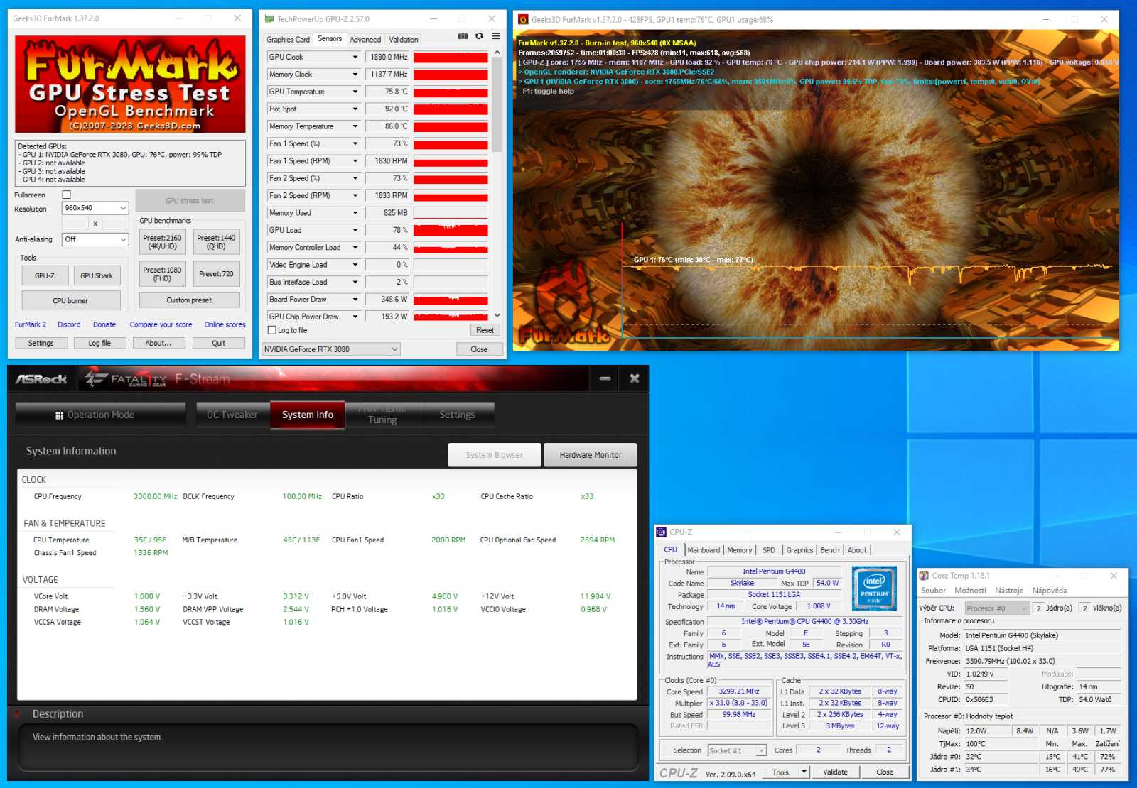Switch to GPU-Z Validation tab
Image resolution: width=1137 pixels, height=788 pixels.
pos(403,40)
